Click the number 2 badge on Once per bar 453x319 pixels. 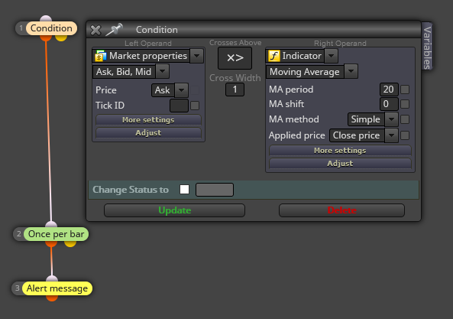[19, 234]
